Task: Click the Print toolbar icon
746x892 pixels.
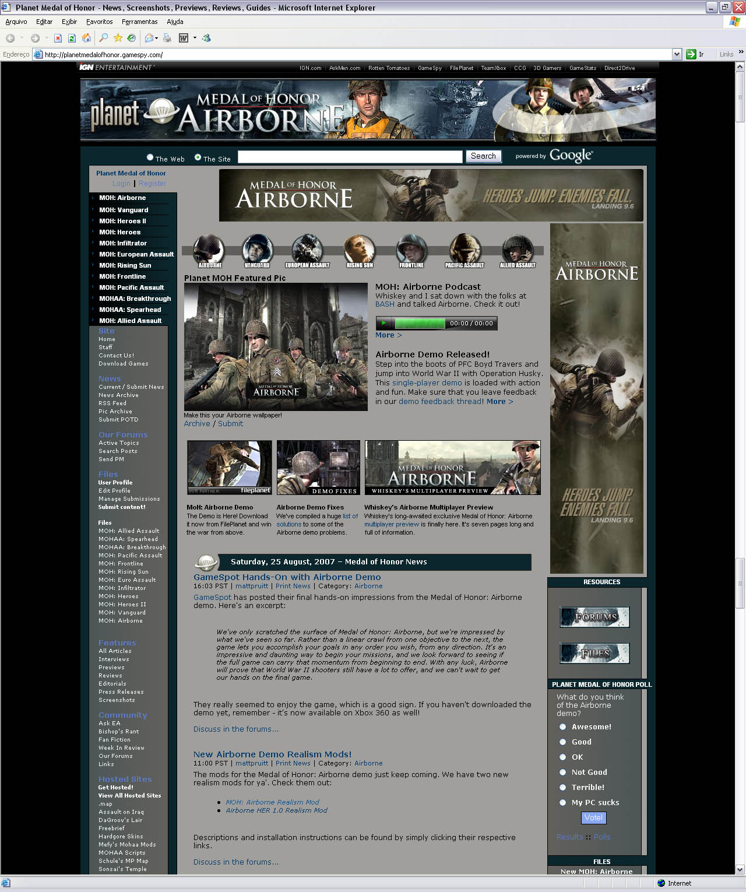Action: click(x=167, y=38)
